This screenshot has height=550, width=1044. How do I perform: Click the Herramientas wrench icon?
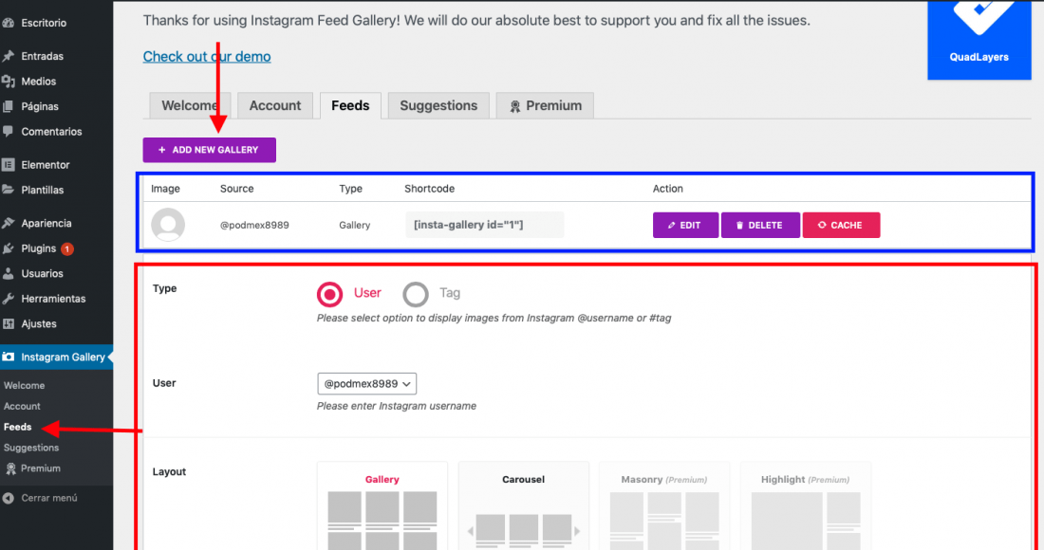point(8,299)
